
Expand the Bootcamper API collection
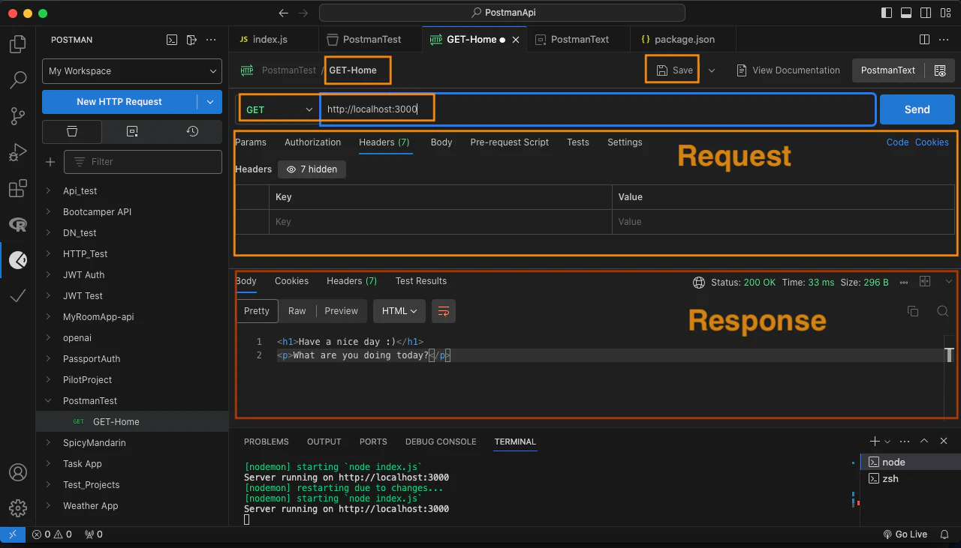[49, 212]
